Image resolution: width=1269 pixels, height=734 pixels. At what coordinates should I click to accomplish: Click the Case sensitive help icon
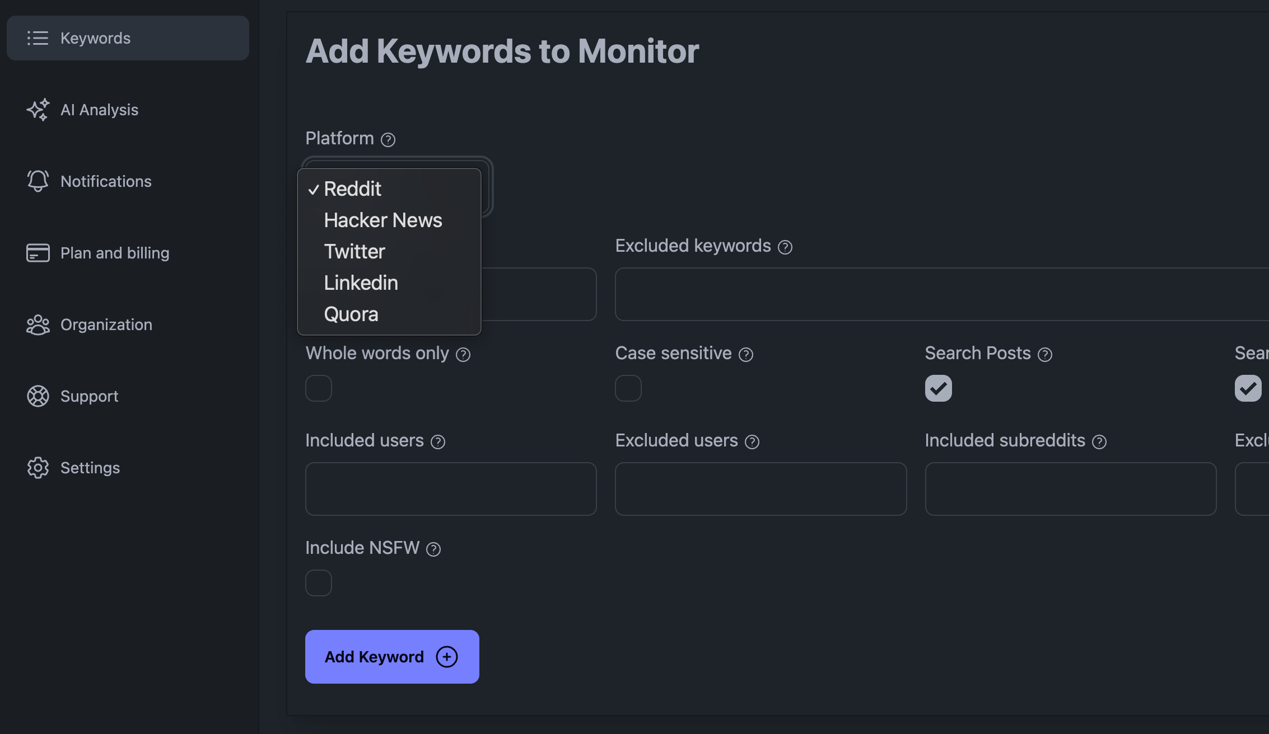point(746,354)
